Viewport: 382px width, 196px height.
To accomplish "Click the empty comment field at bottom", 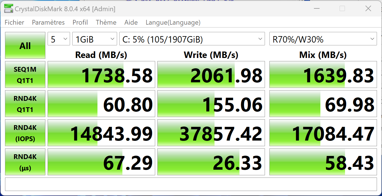I will (191, 184).
